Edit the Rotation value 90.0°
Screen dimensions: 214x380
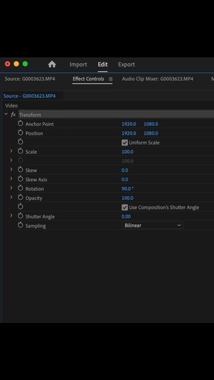point(128,189)
